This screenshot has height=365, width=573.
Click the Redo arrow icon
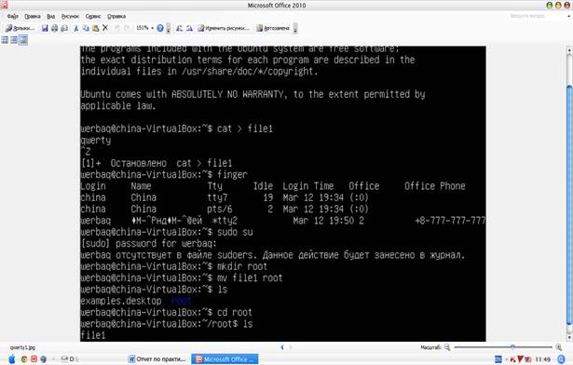(x=127, y=28)
